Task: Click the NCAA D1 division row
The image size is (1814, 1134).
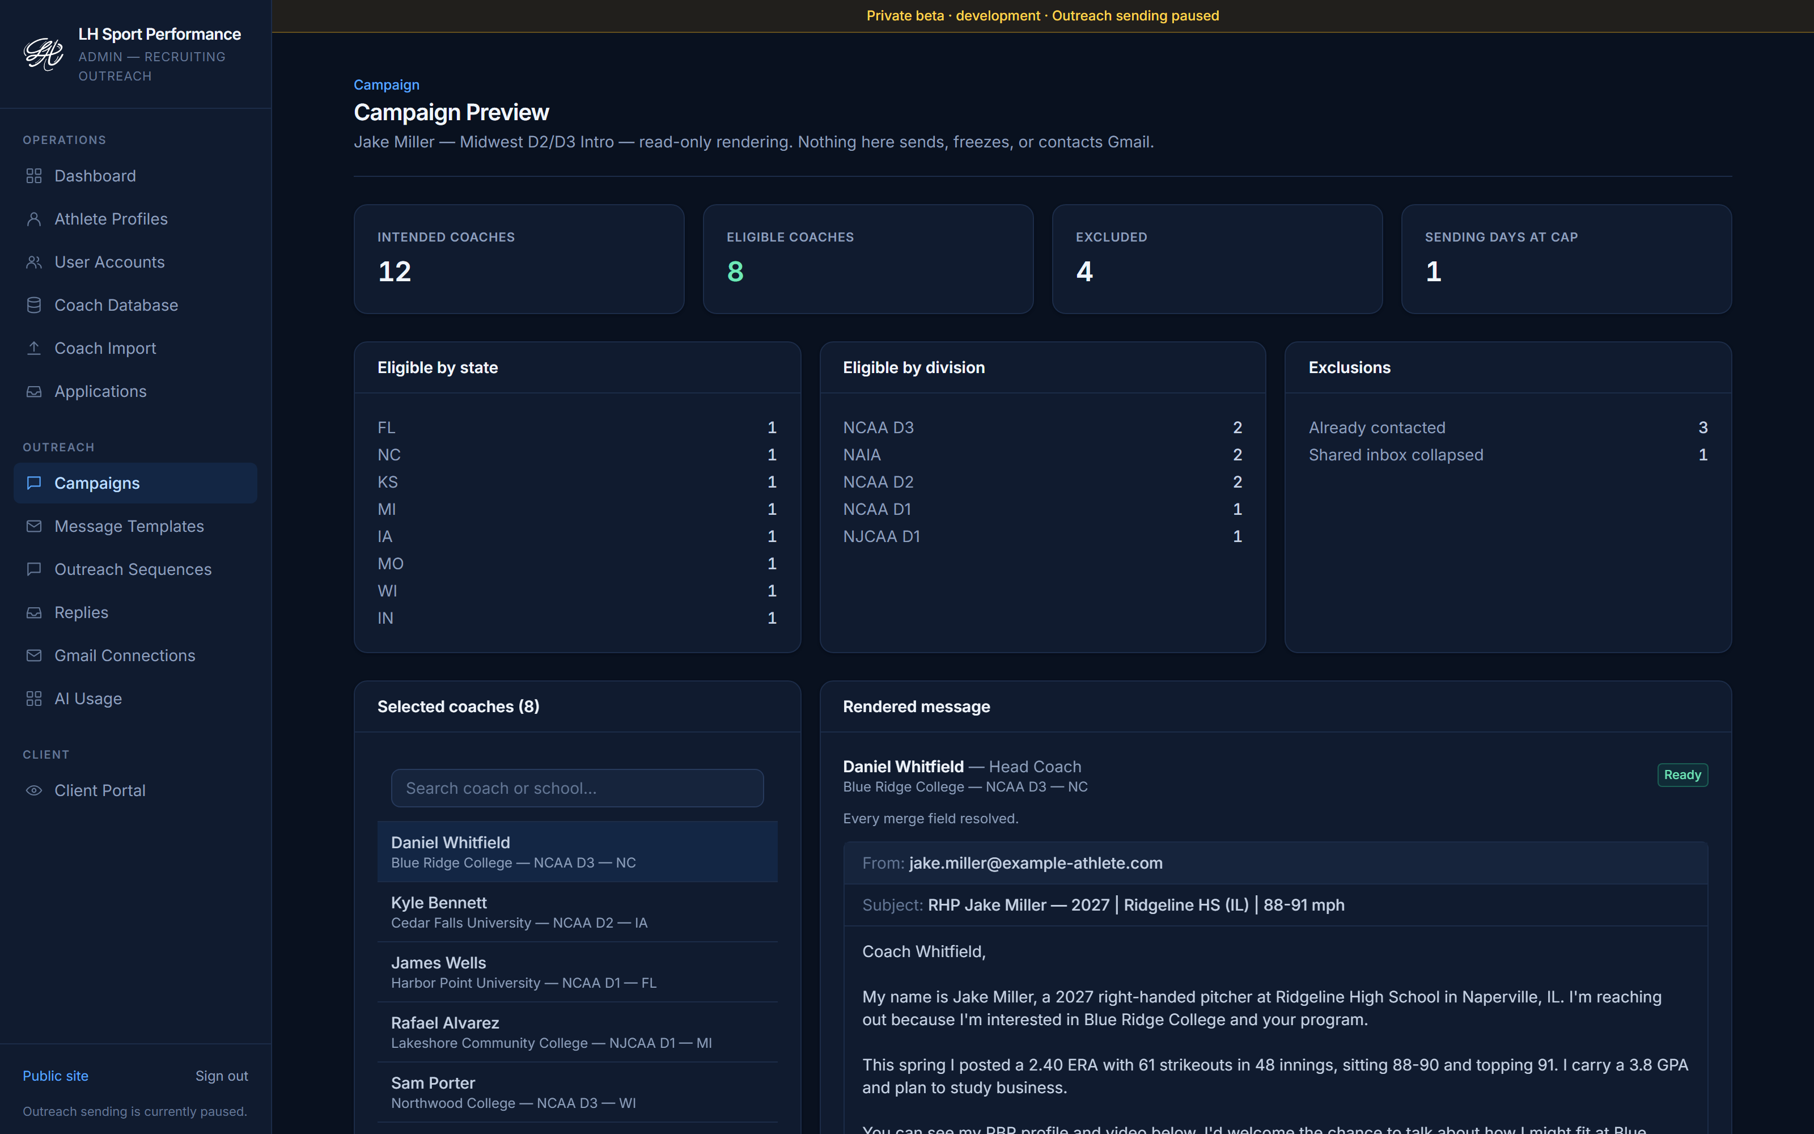Action: pyautogui.click(x=1042, y=509)
